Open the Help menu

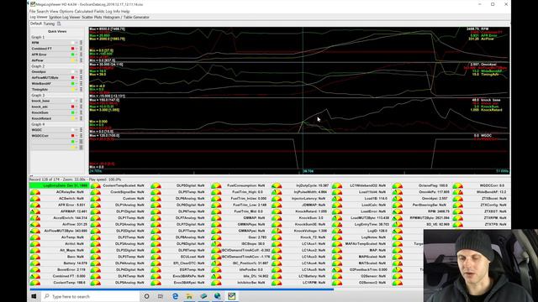(x=125, y=11)
